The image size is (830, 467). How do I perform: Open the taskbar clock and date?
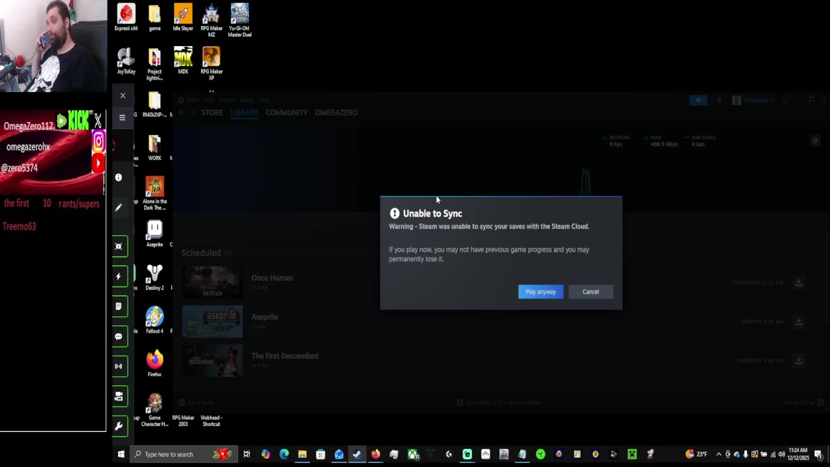coord(799,454)
